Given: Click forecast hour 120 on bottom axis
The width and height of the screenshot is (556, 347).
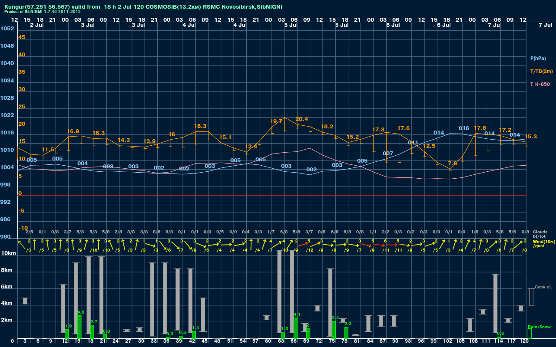Looking at the screenshot, I should click(525, 342).
